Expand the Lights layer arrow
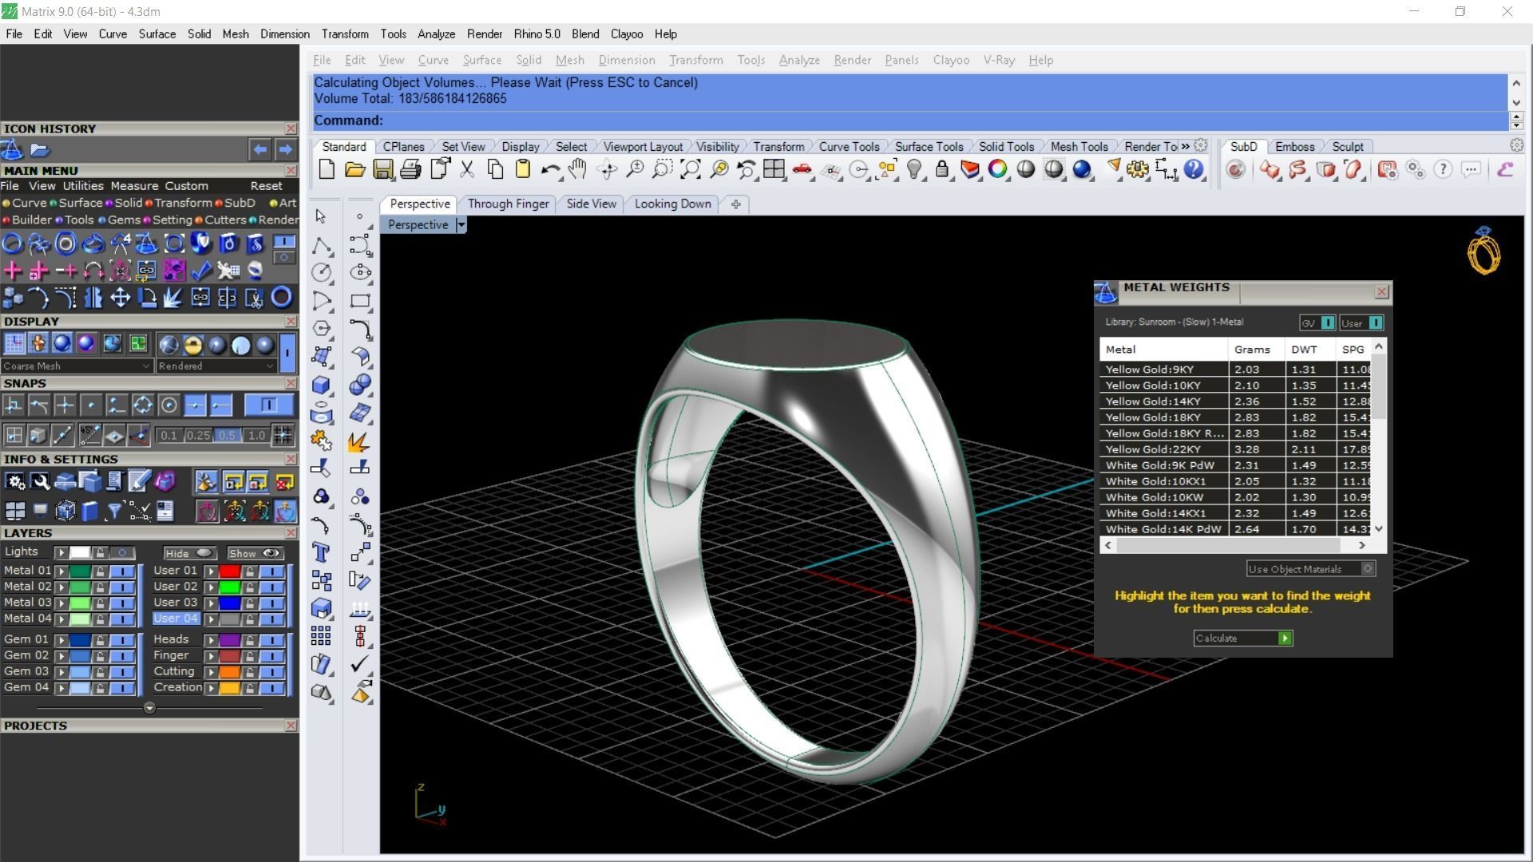This screenshot has height=862, width=1533. click(x=61, y=552)
